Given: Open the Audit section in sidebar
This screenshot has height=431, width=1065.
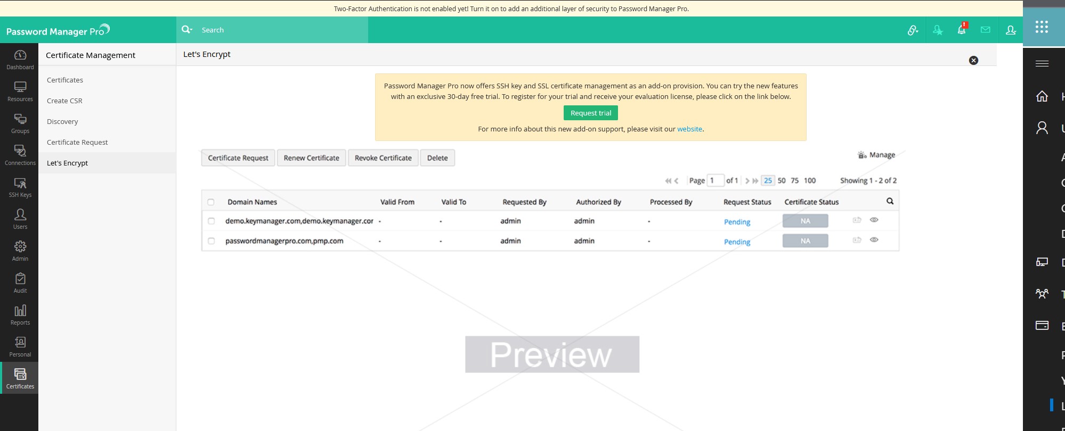Looking at the screenshot, I should pos(20,283).
